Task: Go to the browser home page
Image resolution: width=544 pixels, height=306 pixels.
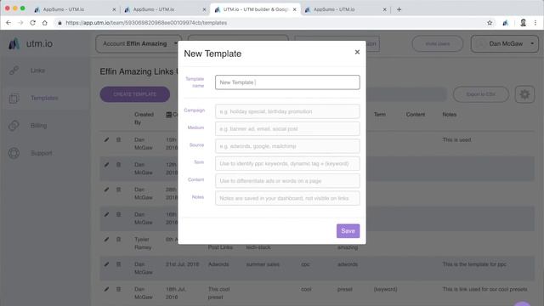Action: [45, 23]
